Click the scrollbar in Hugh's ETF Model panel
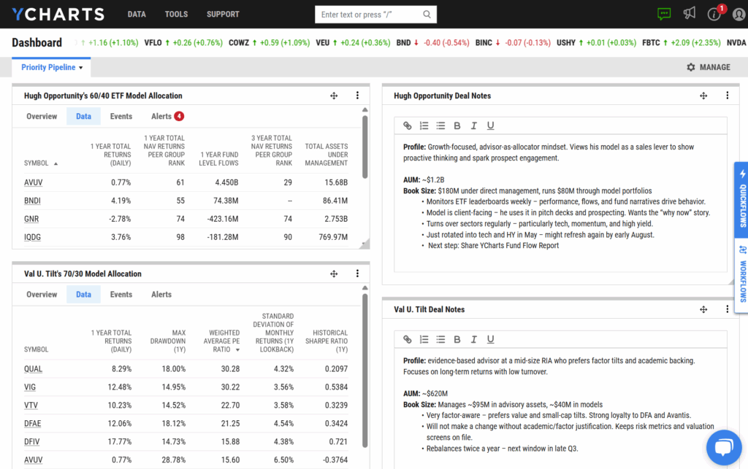The height and width of the screenshot is (469, 748). click(365, 147)
